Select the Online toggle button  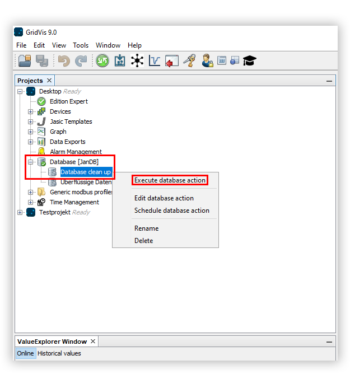tap(25, 353)
